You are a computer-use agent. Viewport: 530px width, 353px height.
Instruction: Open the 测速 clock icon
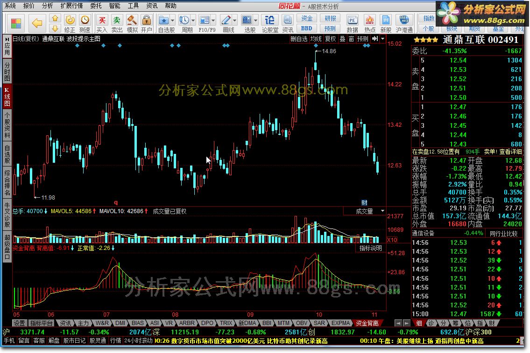85,20
